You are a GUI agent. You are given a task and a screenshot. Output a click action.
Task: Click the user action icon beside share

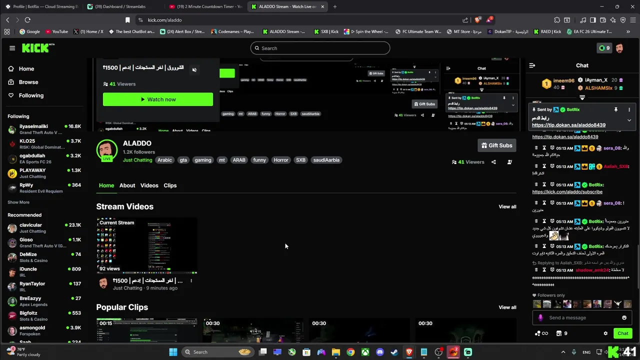(509, 162)
